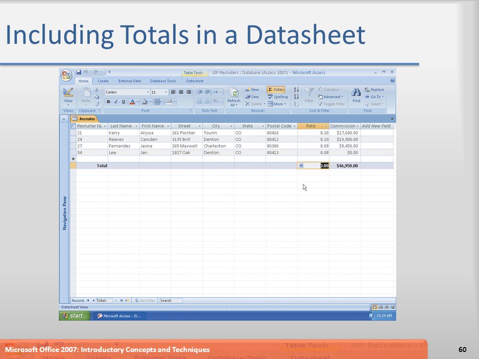Click the current record box showing Totals

tap(104, 301)
